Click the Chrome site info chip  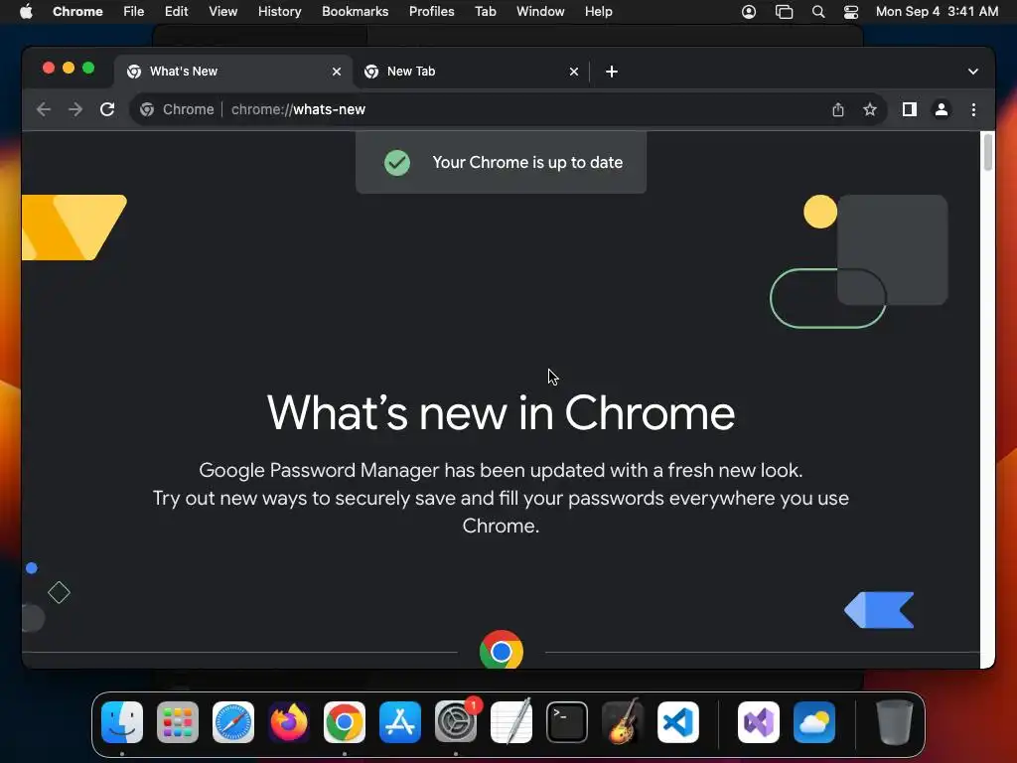click(x=177, y=109)
